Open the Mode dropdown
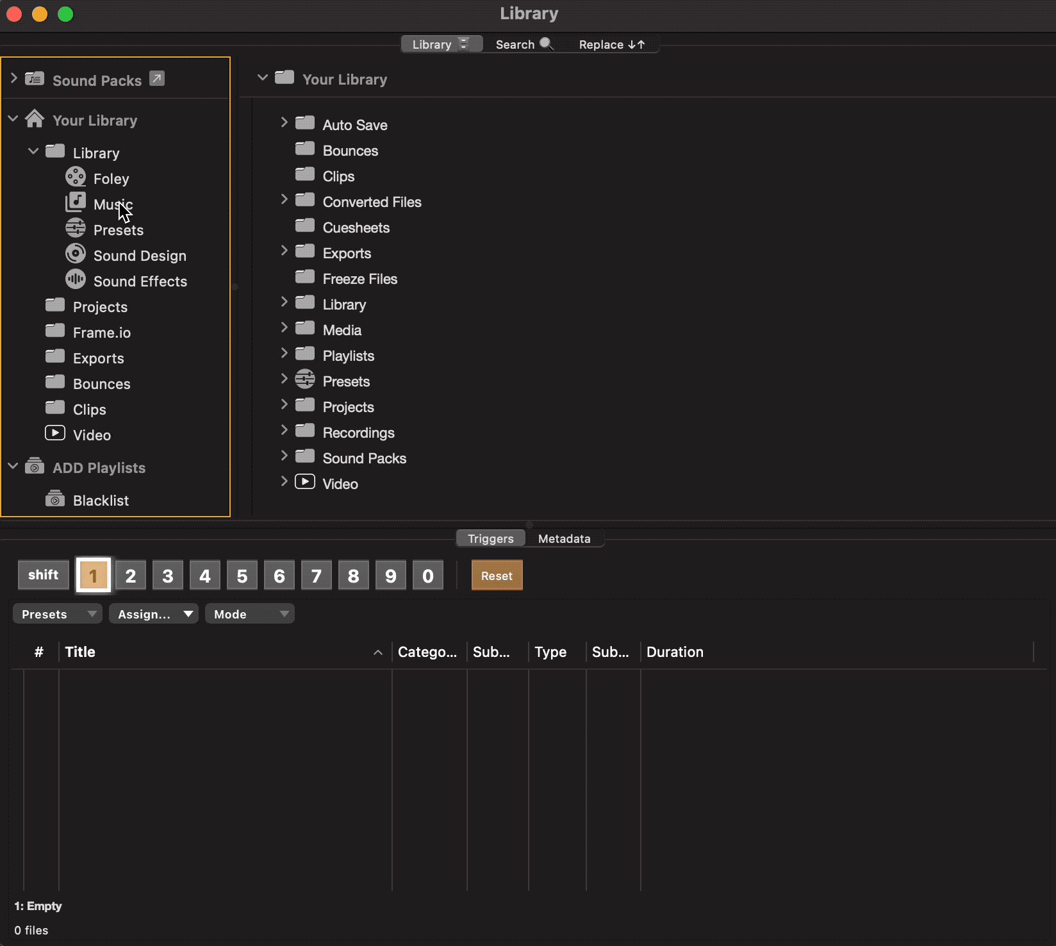Image resolution: width=1056 pixels, height=946 pixels. click(250, 614)
